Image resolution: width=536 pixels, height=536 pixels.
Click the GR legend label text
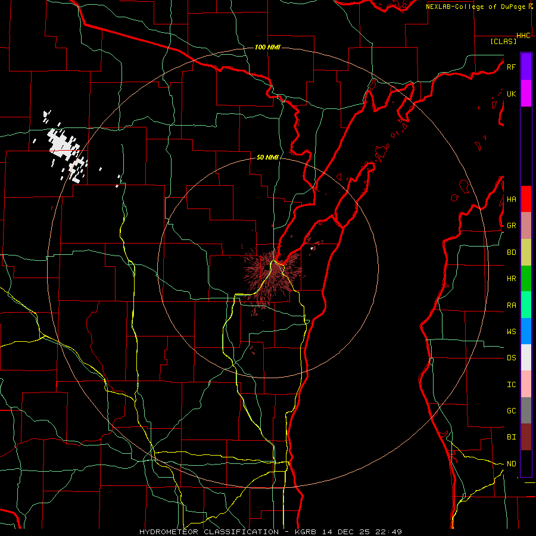coord(511,226)
